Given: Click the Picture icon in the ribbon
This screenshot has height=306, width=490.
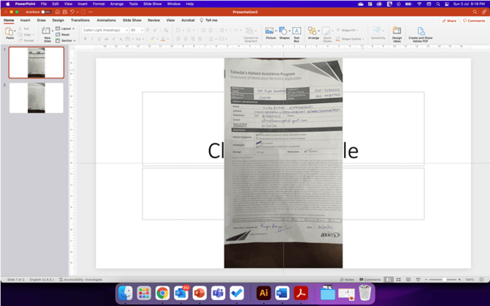Looking at the screenshot, I should [x=270, y=33].
